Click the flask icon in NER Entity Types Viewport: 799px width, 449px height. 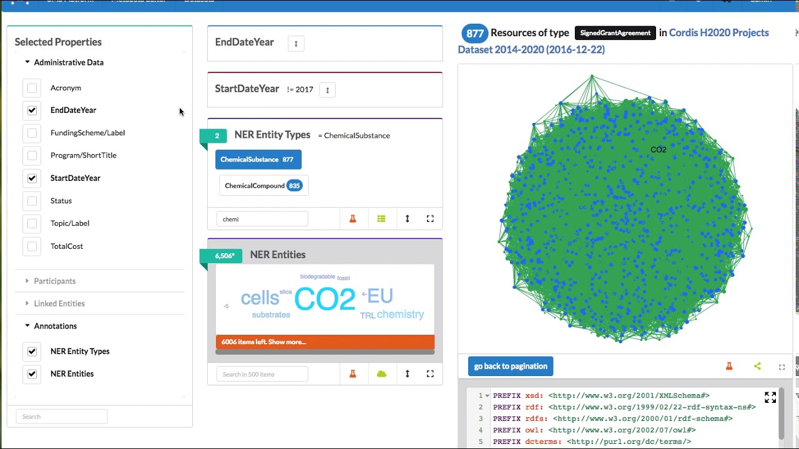click(x=353, y=219)
